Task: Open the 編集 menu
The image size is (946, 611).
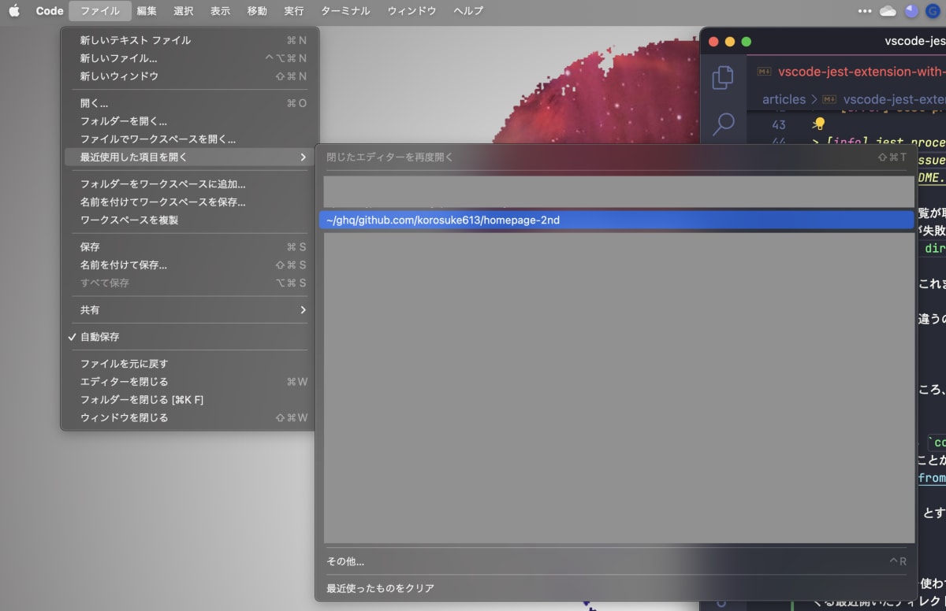Action: (x=147, y=11)
